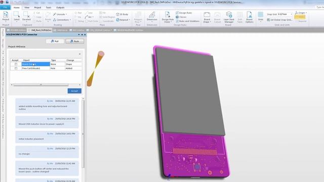Image resolution: width=324 pixels, height=182 pixels.
Task: Open Rules and Violations
Action: (187, 21)
